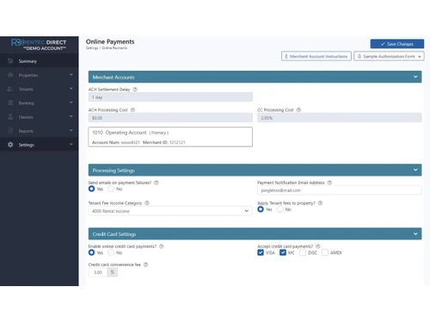The height and width of the screenshot is (323, 430).
Task: Click the Properties house icon
Action: click(10, 75)
